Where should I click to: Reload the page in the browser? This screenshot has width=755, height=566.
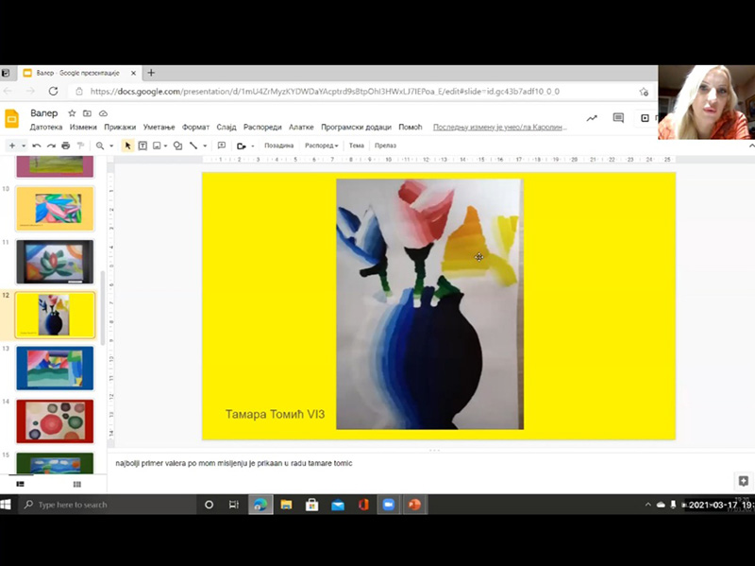[53, 91]
